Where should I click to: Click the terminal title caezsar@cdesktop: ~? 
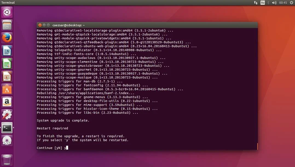pyautogui.click(x=68, y=25)
